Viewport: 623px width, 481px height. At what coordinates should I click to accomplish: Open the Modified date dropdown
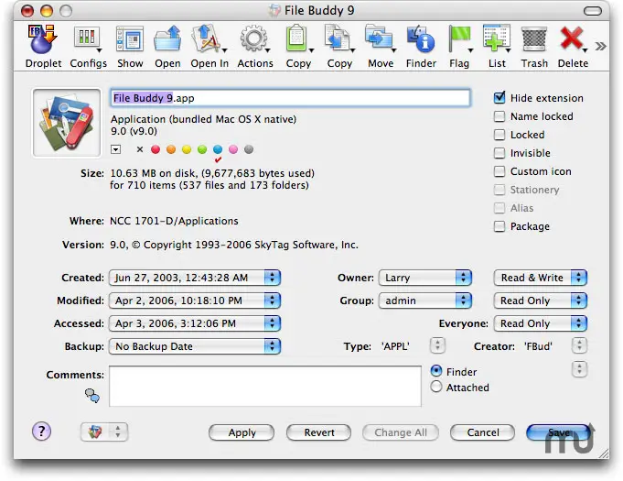[195, 301]
